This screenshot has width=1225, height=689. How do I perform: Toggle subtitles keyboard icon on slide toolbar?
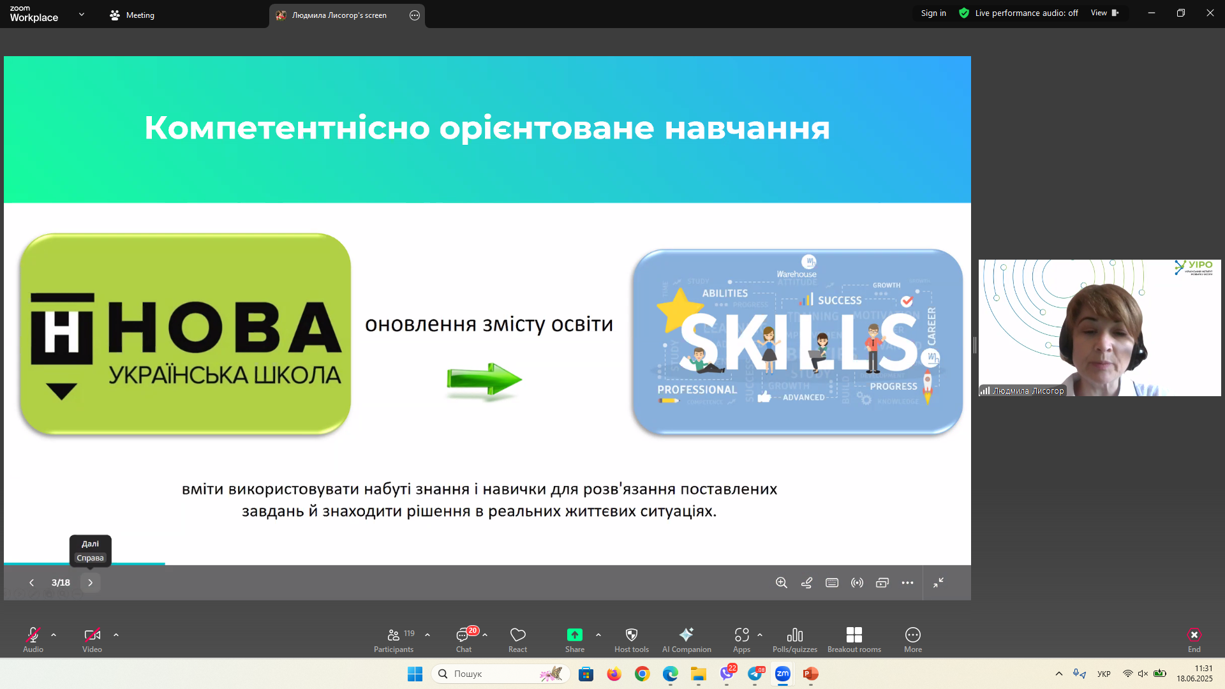click(x=832, y=582)
